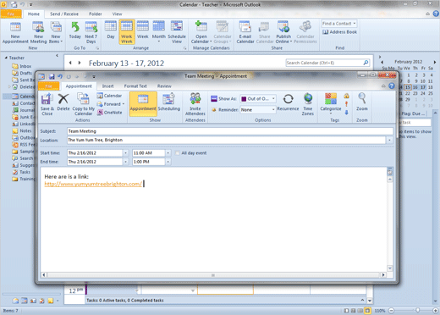Screen dimensions: 440x315
Task: Switch to the Insert tab
Action: pos(107,86)
